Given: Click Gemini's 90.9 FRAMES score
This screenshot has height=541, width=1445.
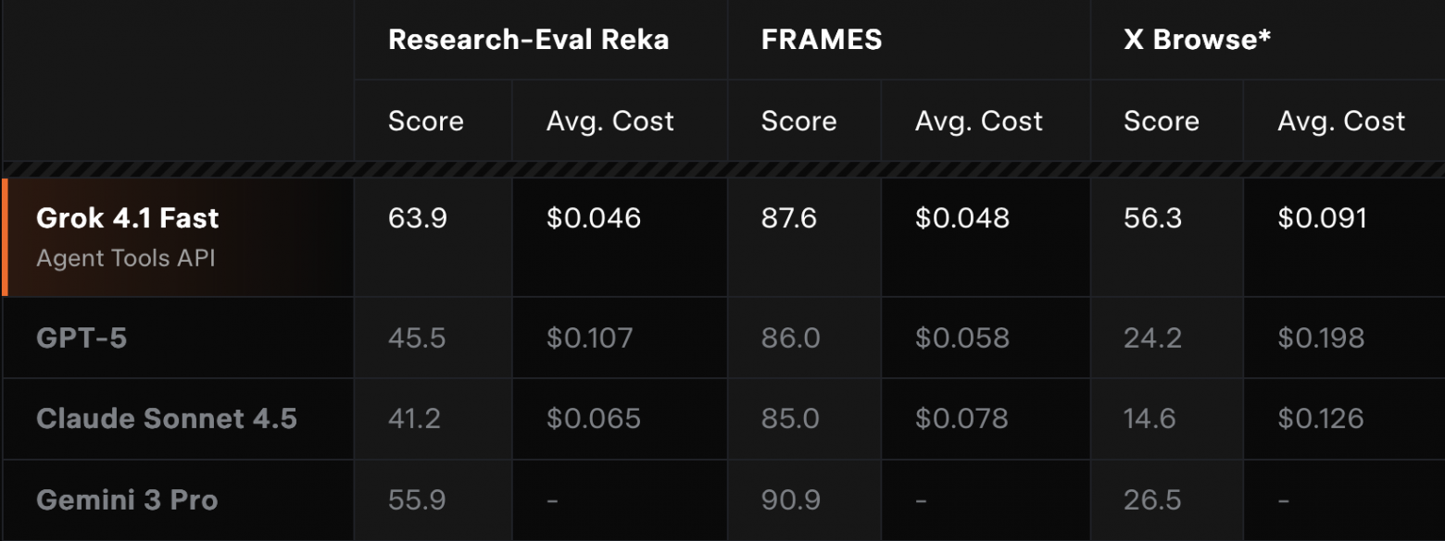Looking at the screenshot, I should tap(790, 500).
